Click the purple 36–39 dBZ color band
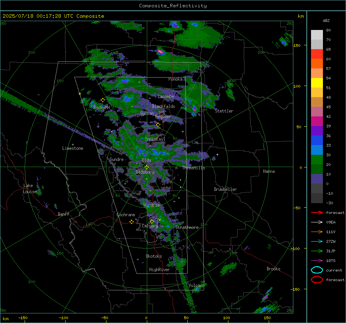346x323 pixels. point(317,131)
